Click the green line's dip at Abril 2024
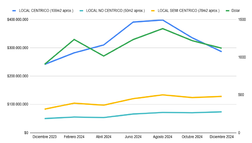 coord(104,56)
